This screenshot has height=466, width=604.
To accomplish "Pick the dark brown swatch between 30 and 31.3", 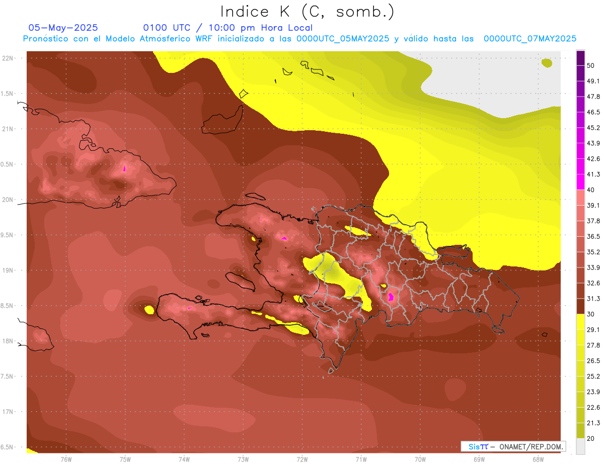I will pyautogui.click(x=581, y=307).
